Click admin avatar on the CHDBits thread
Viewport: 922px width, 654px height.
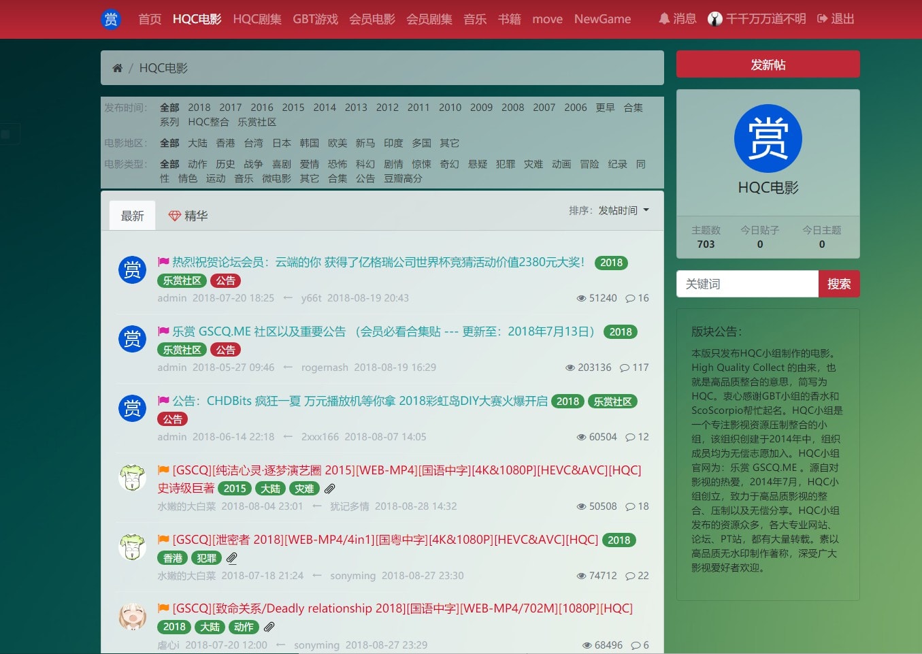pos(133,408)
